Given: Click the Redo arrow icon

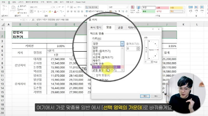Looking at the screenshot, I should 4,10.
